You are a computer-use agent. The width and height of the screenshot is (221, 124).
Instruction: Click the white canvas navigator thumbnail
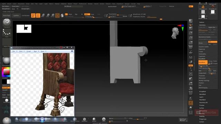click(x=24, y=29)
